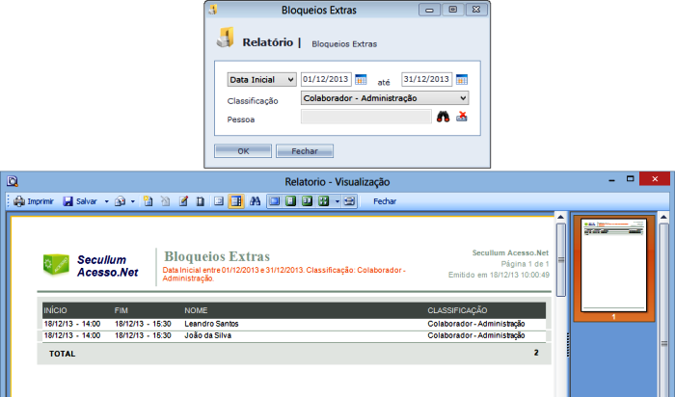This screenshot has height=397, width=675.
Task: Click the TOTAL label in report
Action: [63, 354]
